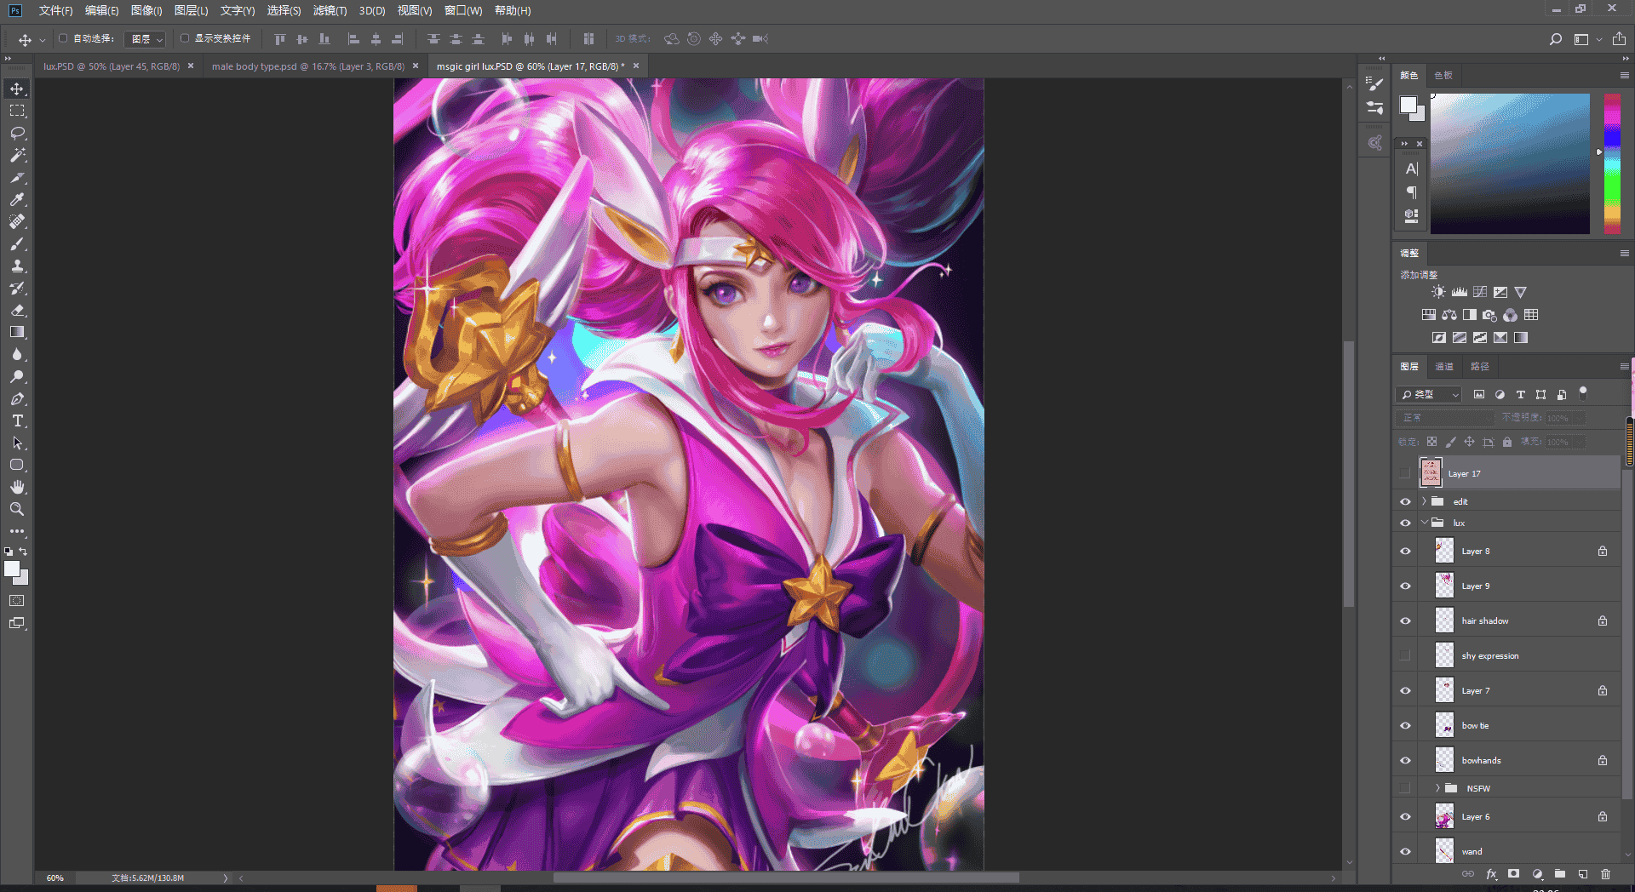Select the Brush tool
1635x892 pixels.
tap(17, 243)
